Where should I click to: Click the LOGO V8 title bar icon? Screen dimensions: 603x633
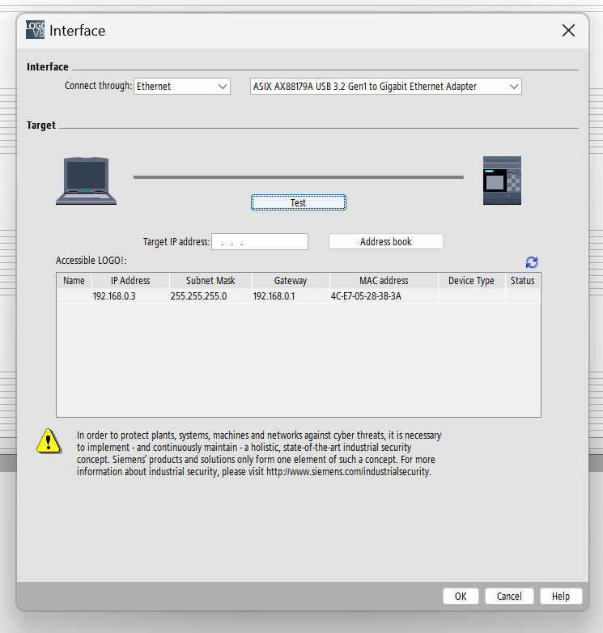(x=35, y=30)
